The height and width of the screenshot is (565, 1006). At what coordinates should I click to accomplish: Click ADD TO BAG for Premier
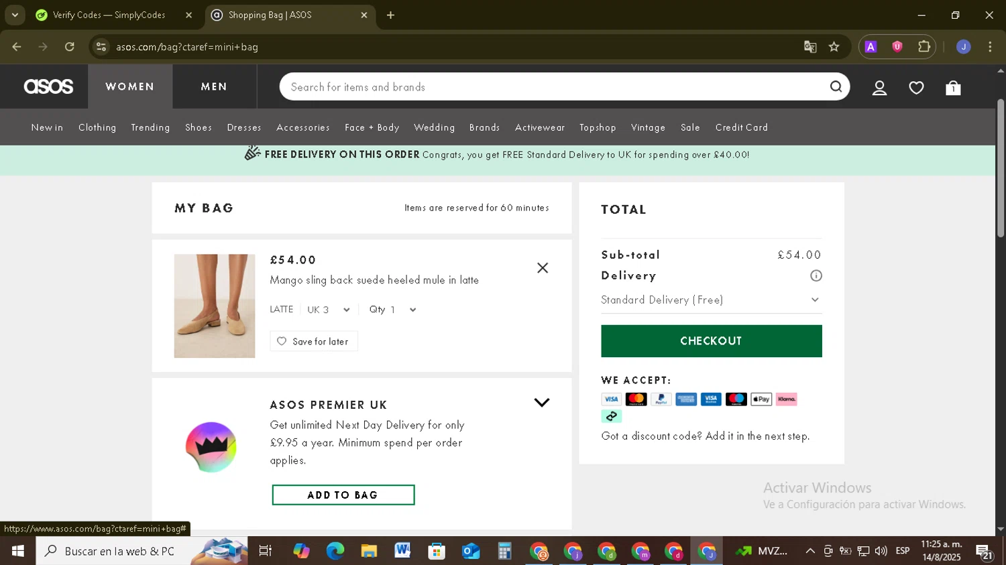343,495
